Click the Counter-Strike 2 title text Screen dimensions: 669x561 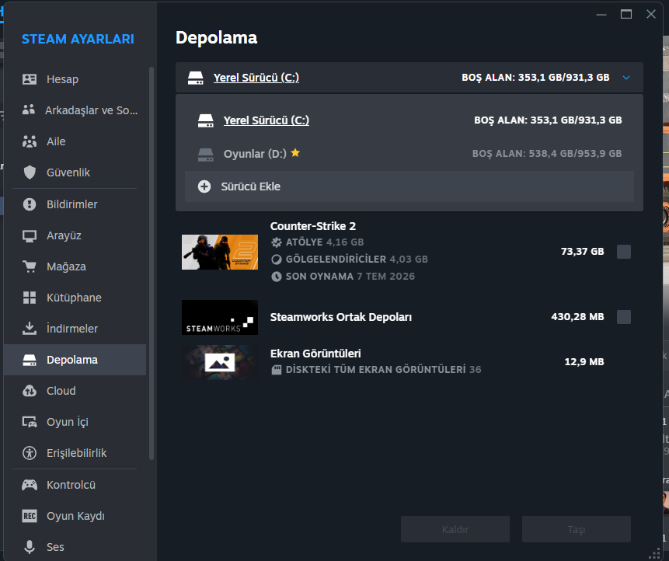coord(312,226)
